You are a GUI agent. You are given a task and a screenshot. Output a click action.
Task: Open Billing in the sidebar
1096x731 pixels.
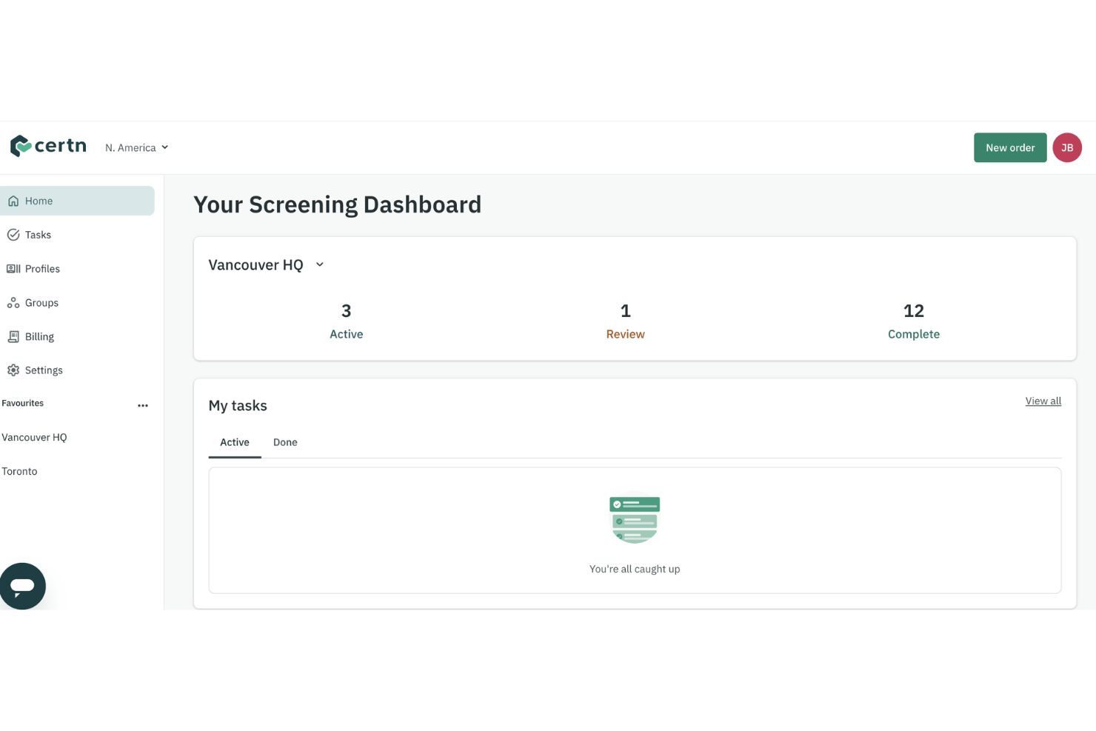[x=77, y=337]
